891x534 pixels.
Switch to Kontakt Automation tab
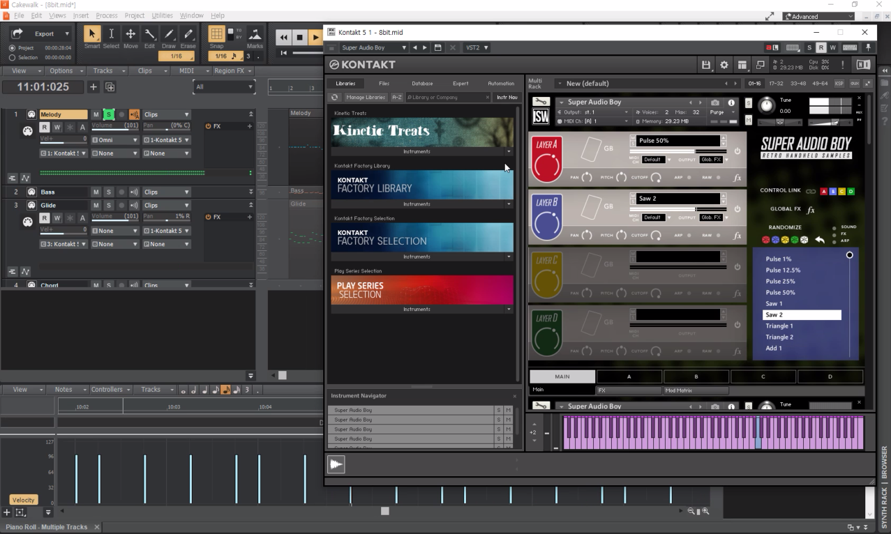coord(500,84)
